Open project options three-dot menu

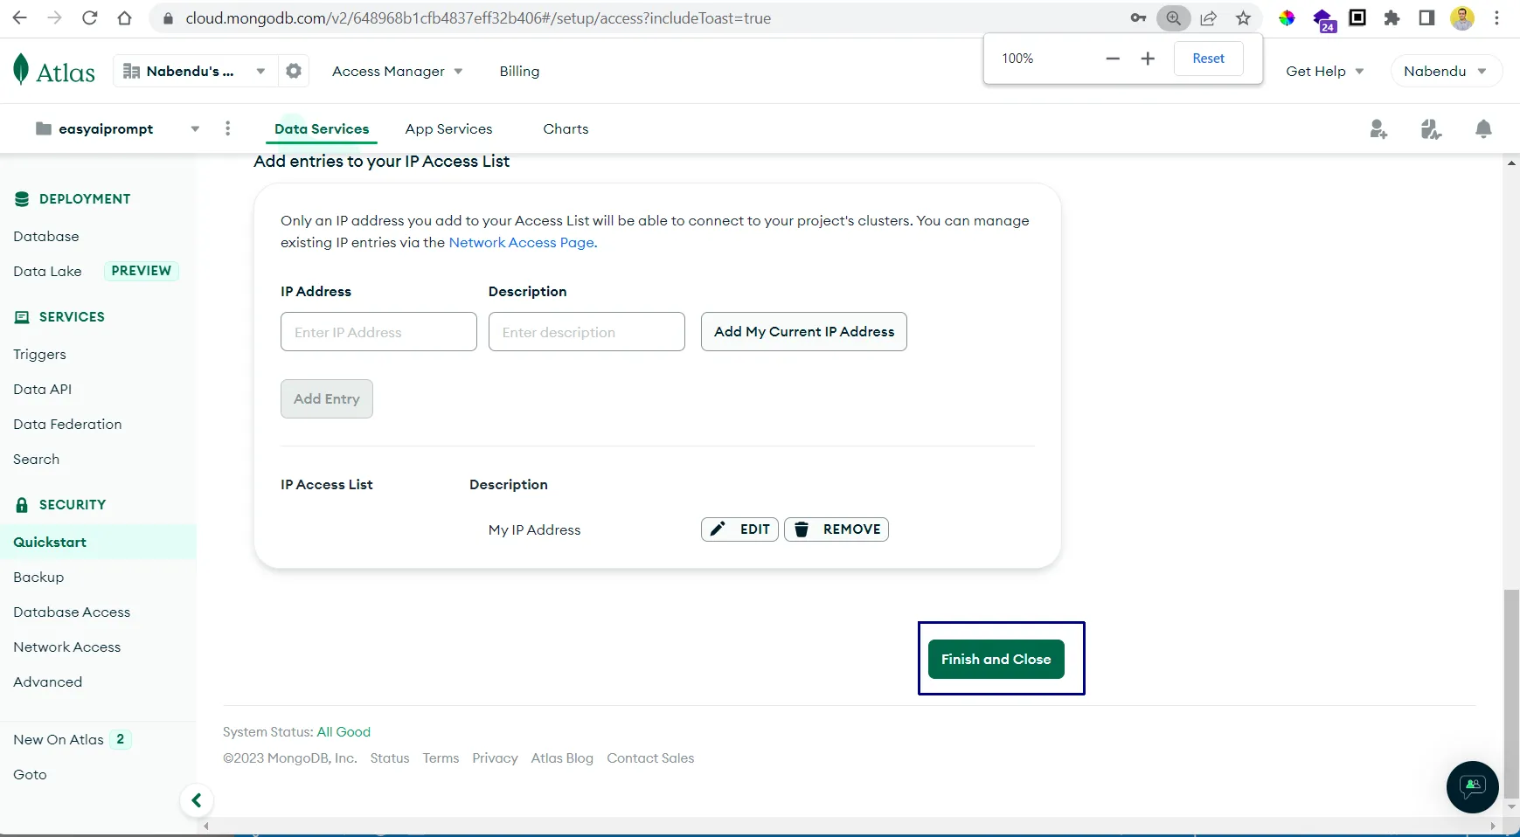pyautogui.click(x=227, y=128)
